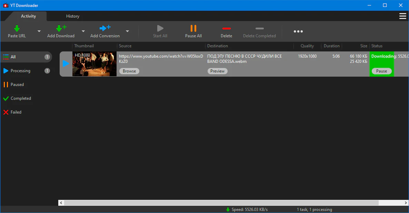Expand the Add Download dropdown arrow
The image size is (409, 213).
pos(83,31)
